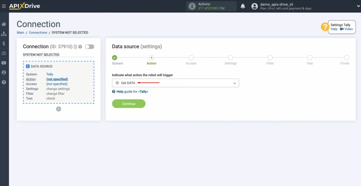Open the YouTube video icon in the sidebar
Screen dimensions: 361x186
click(4, 63)
